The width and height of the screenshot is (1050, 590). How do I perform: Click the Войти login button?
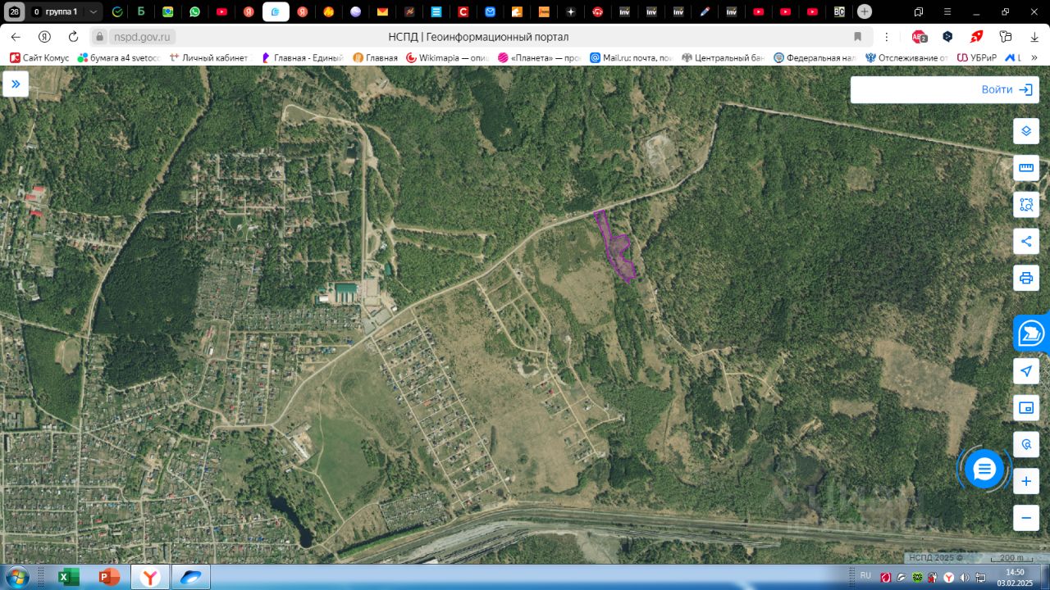click(1007, 90)
